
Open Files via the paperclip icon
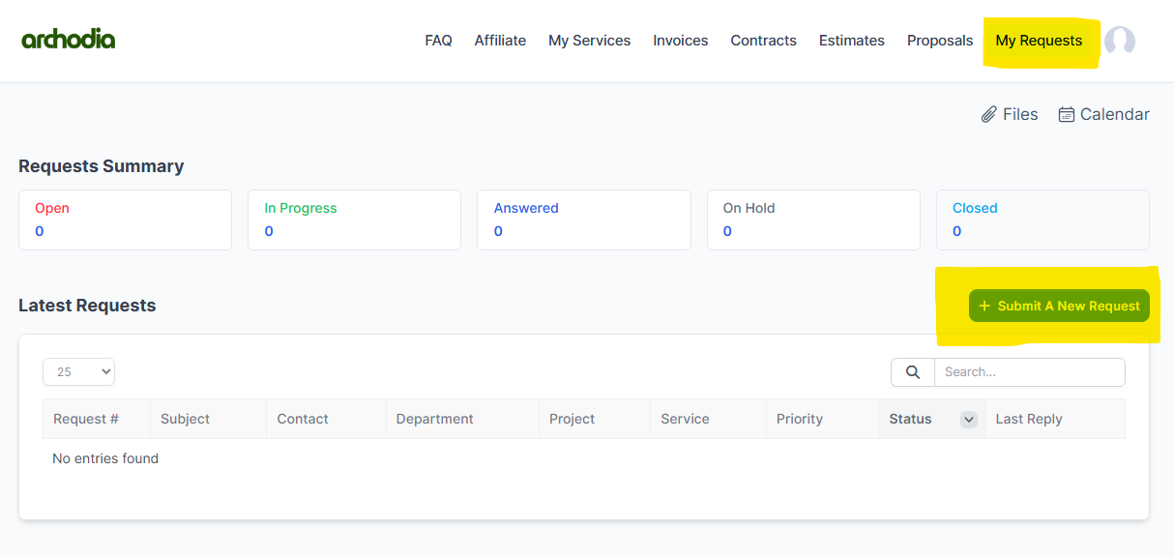tap(989, 115)
